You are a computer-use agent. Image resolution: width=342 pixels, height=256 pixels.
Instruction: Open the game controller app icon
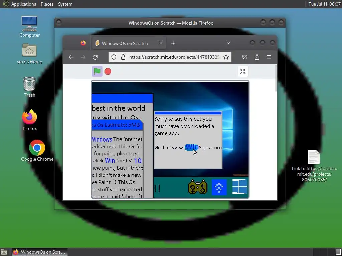[198, 187]
